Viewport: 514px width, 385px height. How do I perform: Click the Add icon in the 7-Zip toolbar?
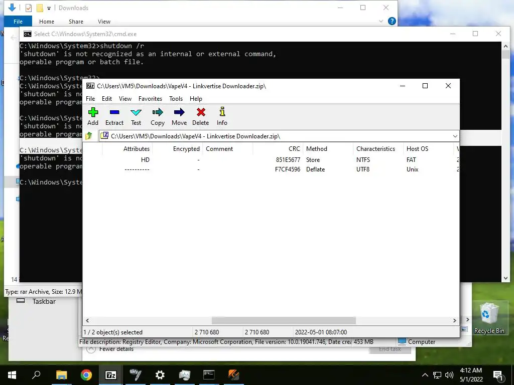93,113
